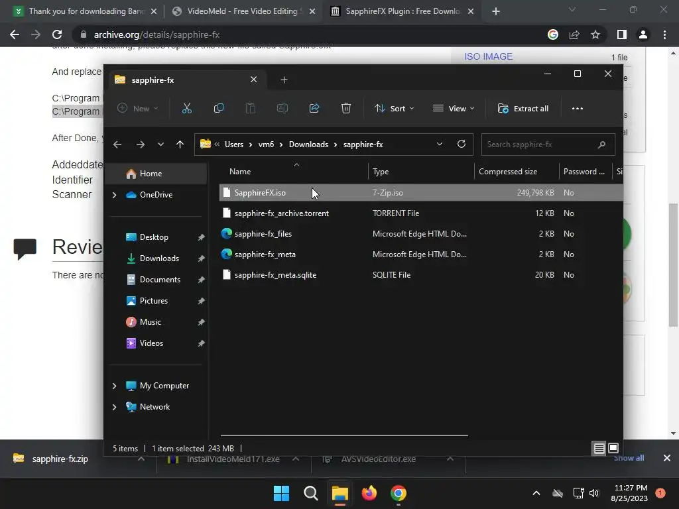
Task: Click the Chrome address bar URL
Action: 156,34
